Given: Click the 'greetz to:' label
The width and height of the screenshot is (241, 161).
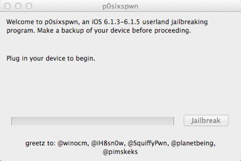Looking at the screenshot, I should 41,143.
